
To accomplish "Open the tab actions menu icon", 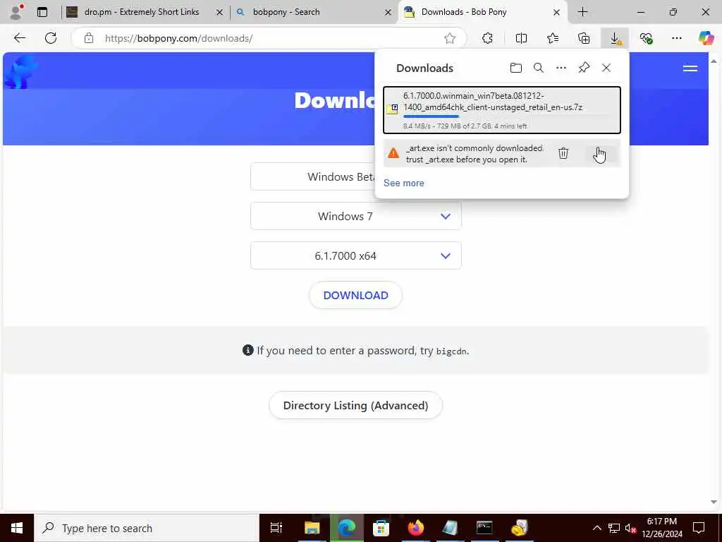I will [42, 12].
